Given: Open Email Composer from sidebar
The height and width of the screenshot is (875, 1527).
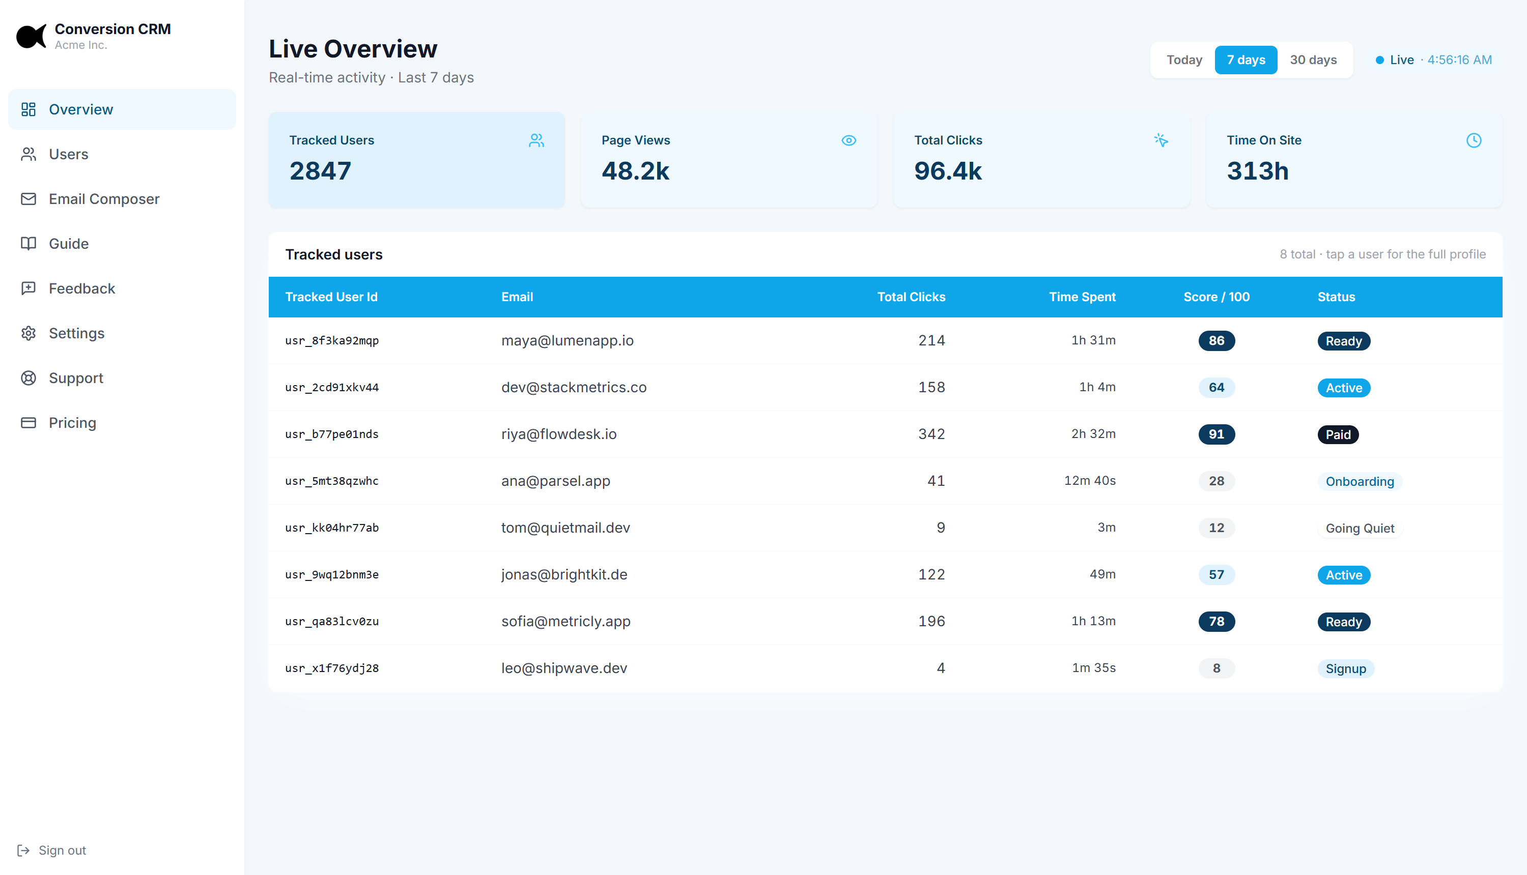Looking at the screenshot, I should [122, 199].
